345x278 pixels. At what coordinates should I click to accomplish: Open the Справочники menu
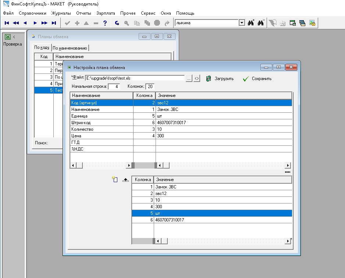(x=32, y=13)
